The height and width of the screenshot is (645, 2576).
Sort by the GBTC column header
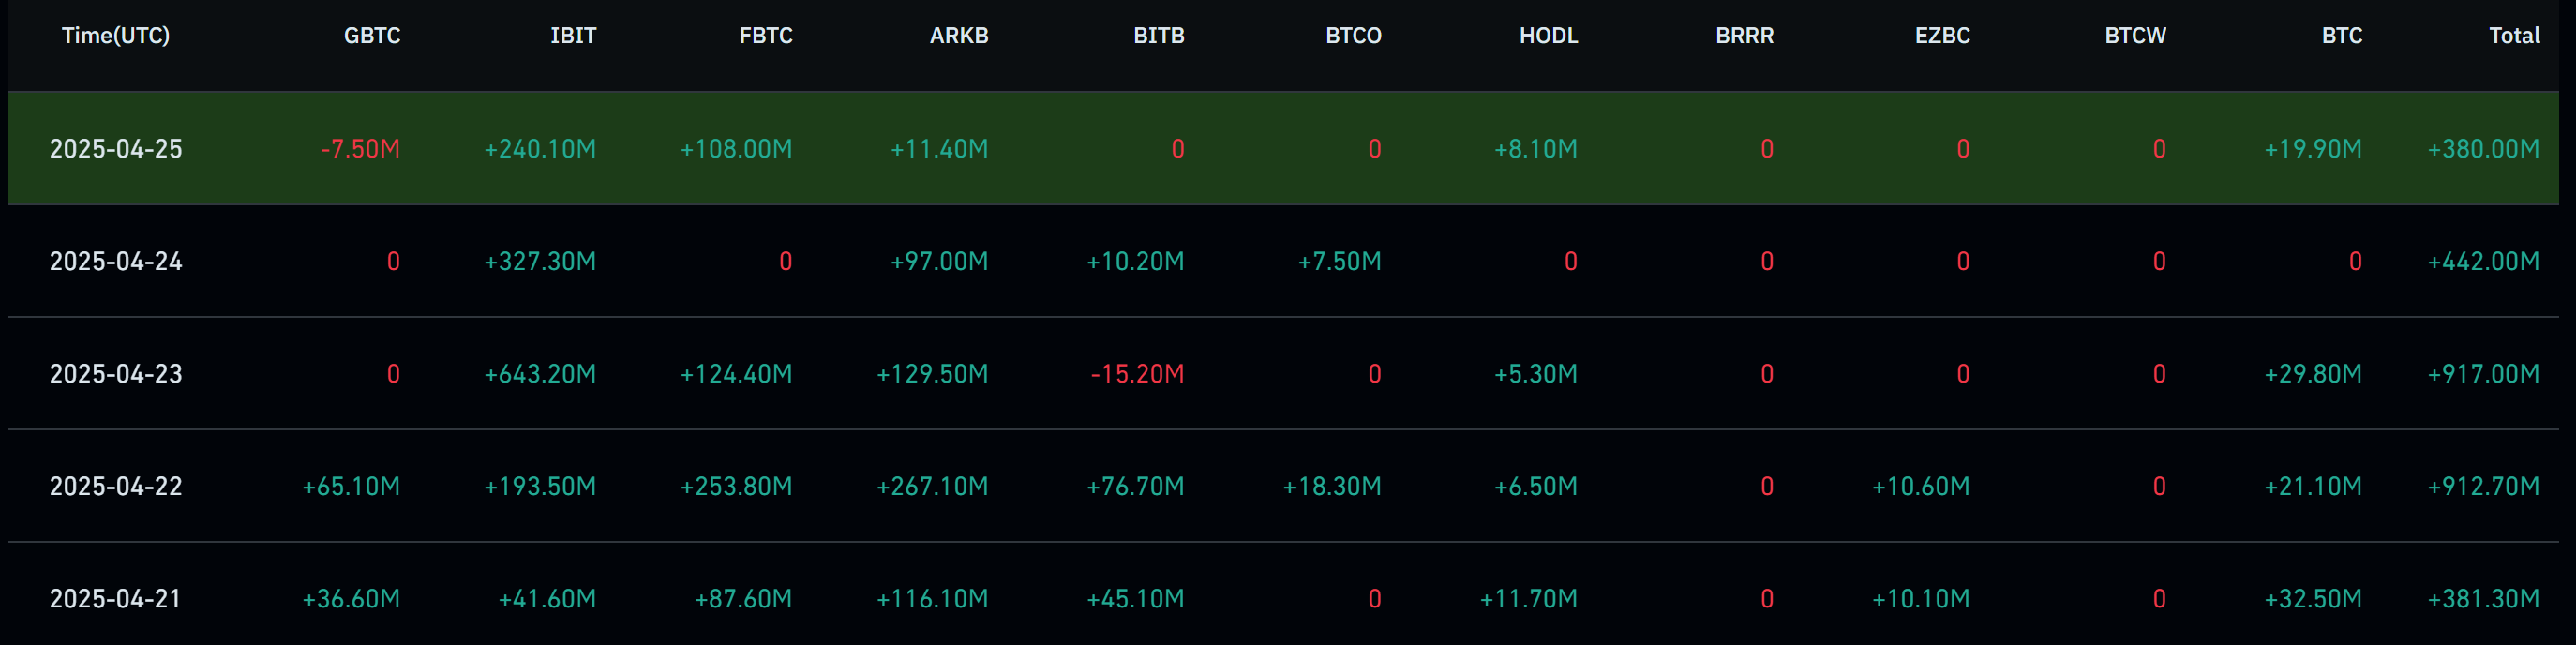point(372,36)
